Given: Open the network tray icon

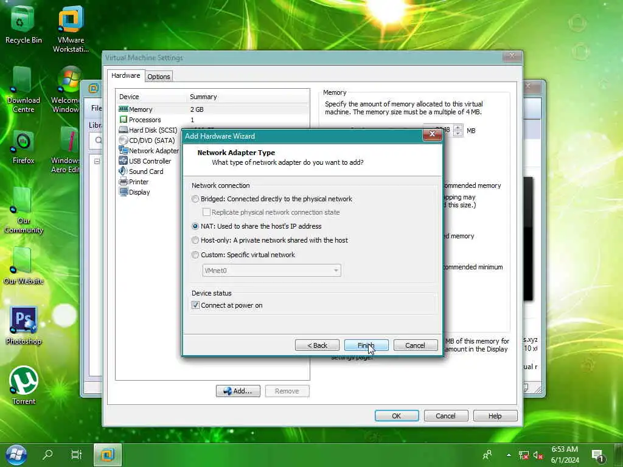Looking at the screenshot, I should 524,455.
